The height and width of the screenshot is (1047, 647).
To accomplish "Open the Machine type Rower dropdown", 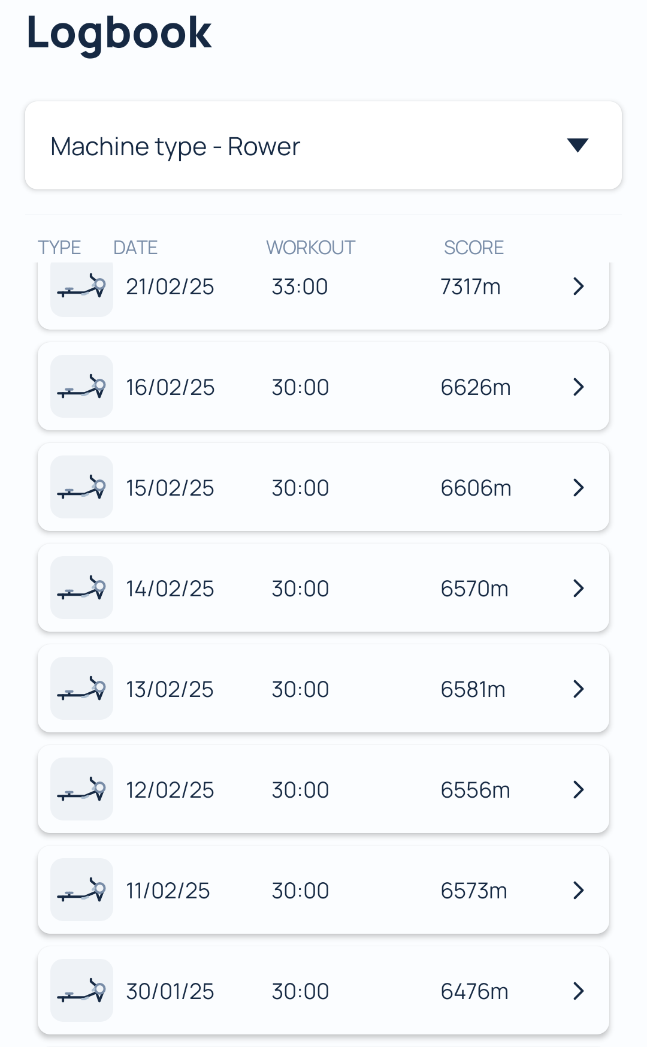I will pos(323,146).
